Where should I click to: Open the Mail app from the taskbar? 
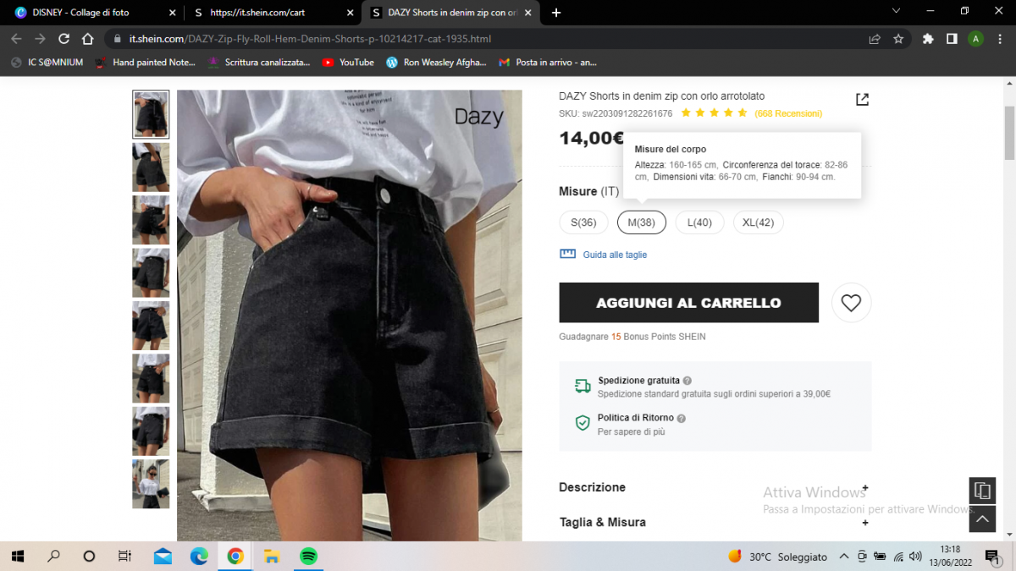163,557
